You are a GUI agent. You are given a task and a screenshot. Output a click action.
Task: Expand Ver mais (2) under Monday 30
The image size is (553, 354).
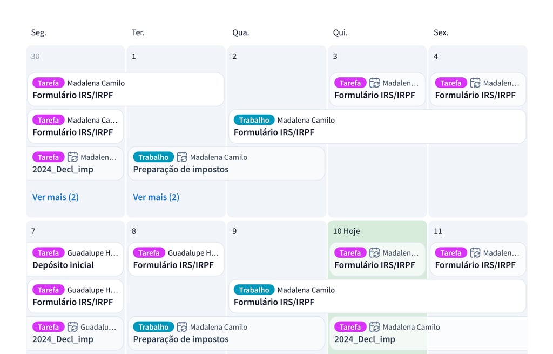tap(56, 197)
